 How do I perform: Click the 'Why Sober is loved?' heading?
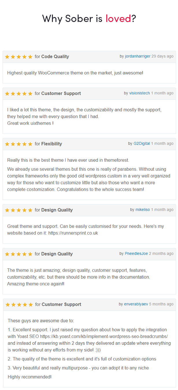coord(89,18)
